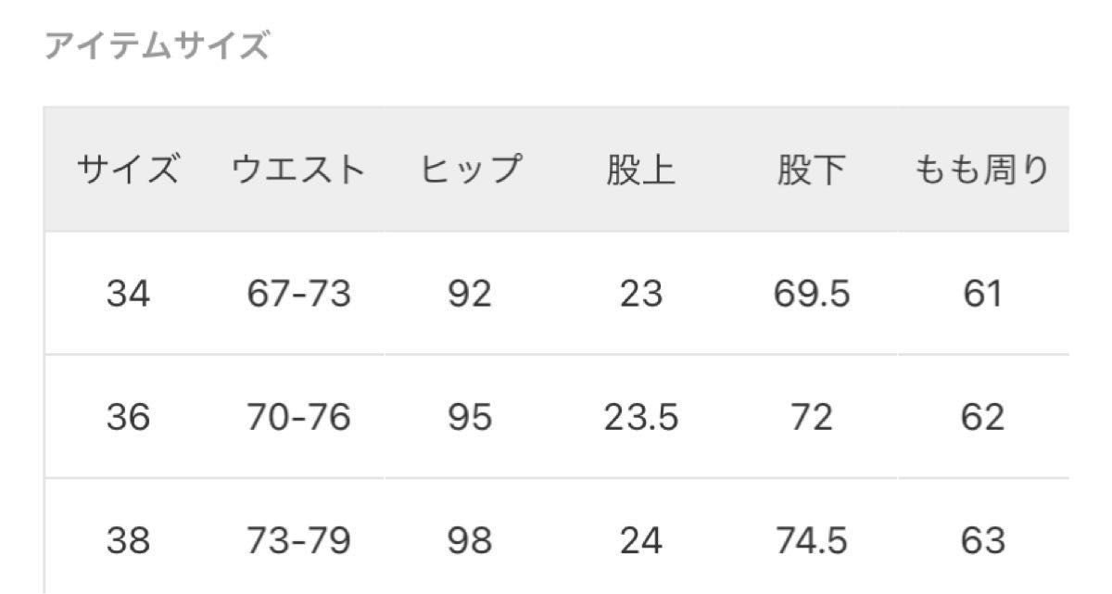1112x594 pixels.
Task: Click size 38 row label
Action: 128,540
